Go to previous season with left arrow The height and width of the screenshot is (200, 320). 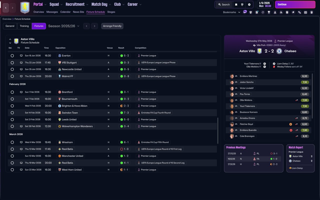(86, 26)
